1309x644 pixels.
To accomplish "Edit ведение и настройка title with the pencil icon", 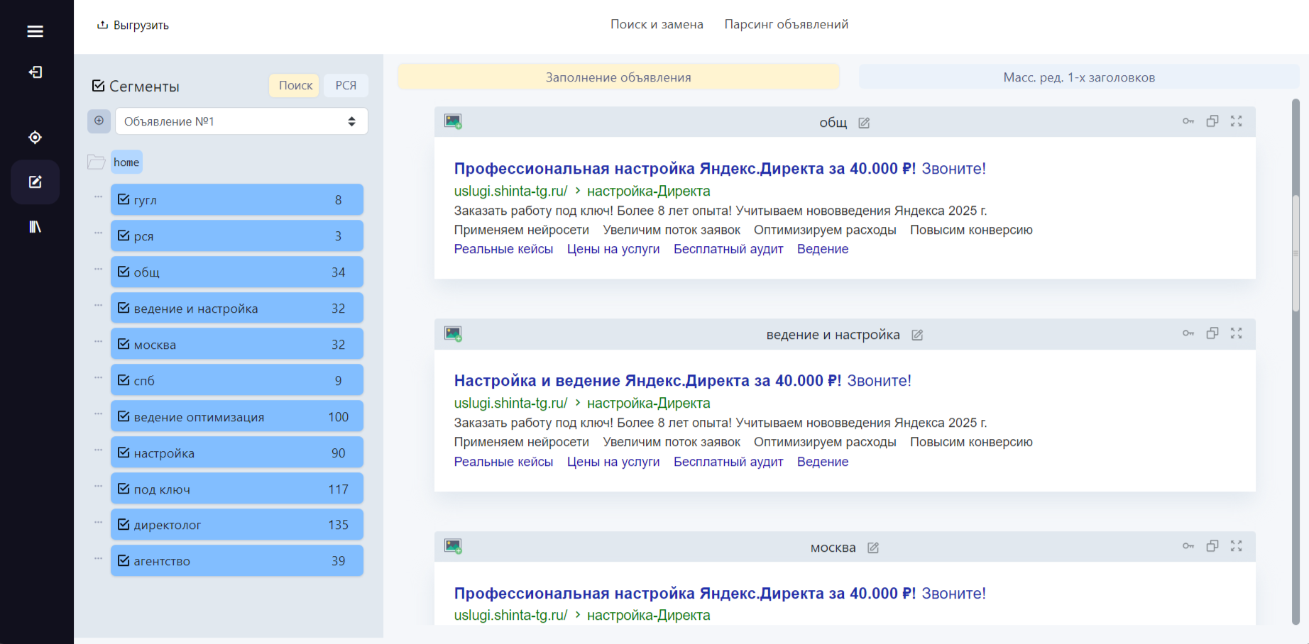I will click(x=917, y=335).
